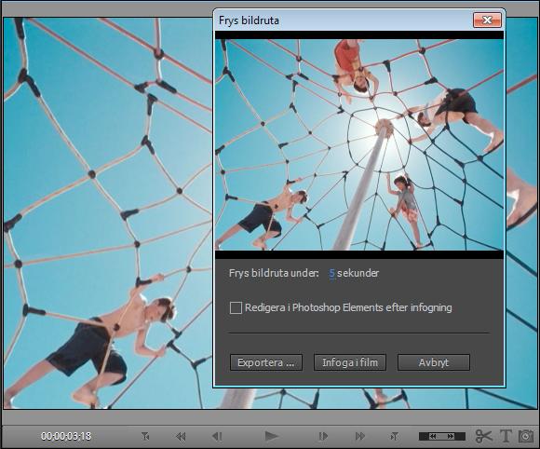Click the Exportera ... button

coord(266,362)
